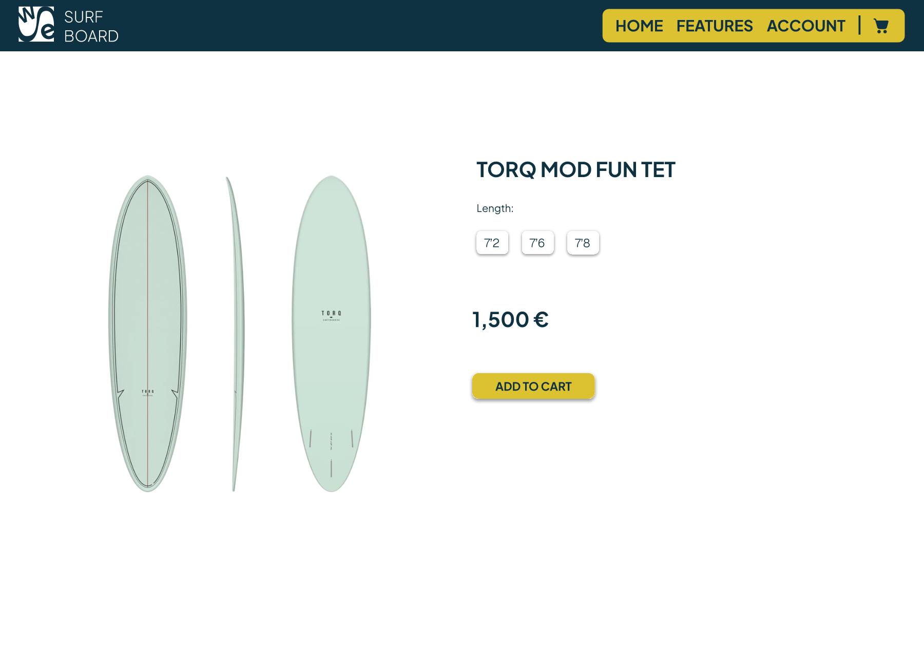Open the shopping cart icon
The width and height of the screenshot is (924, 657).
tap(881, 26)
